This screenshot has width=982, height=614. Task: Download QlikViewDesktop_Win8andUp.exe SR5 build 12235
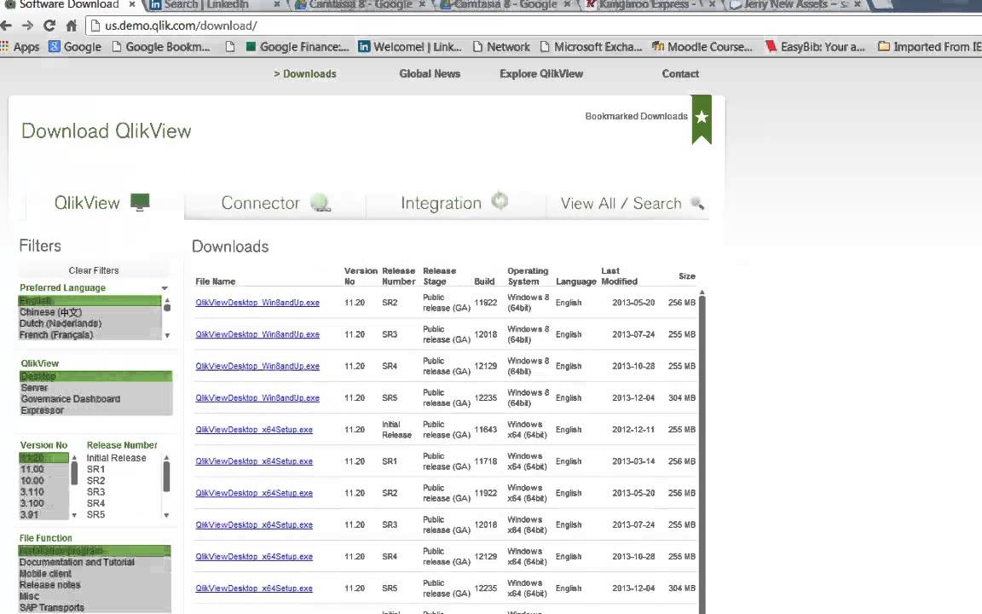pyautogui.click(x=257, y=398)
